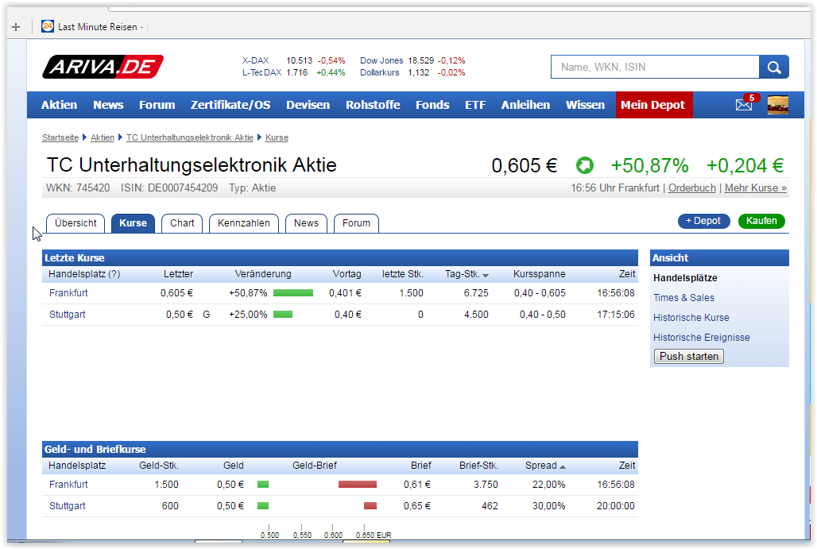Sort by Veränderung column header
Viewport: 817px width, 549px height.
(262, 274)
